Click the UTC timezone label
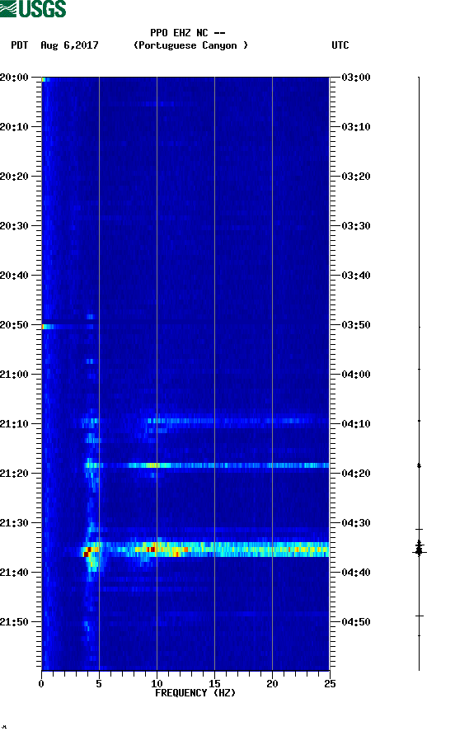Image resolution: width=455 pixels, height=736 pixels. (340, 45)
